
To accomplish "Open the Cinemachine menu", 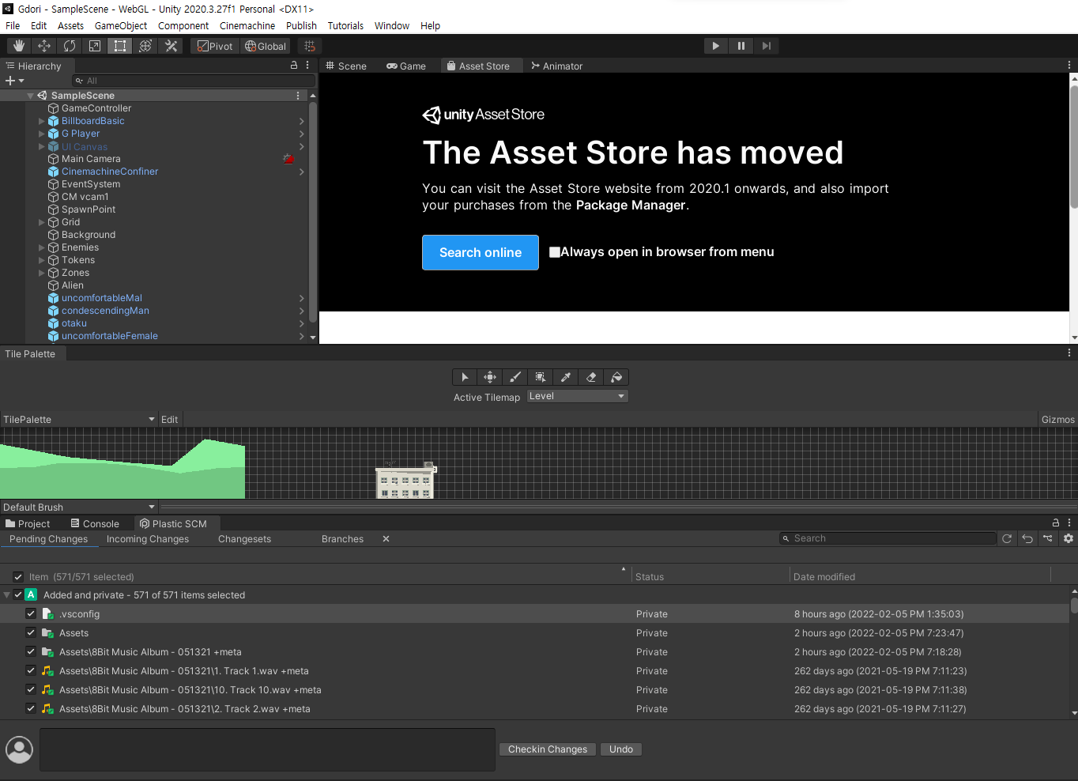I will click(x=247, y=25).
